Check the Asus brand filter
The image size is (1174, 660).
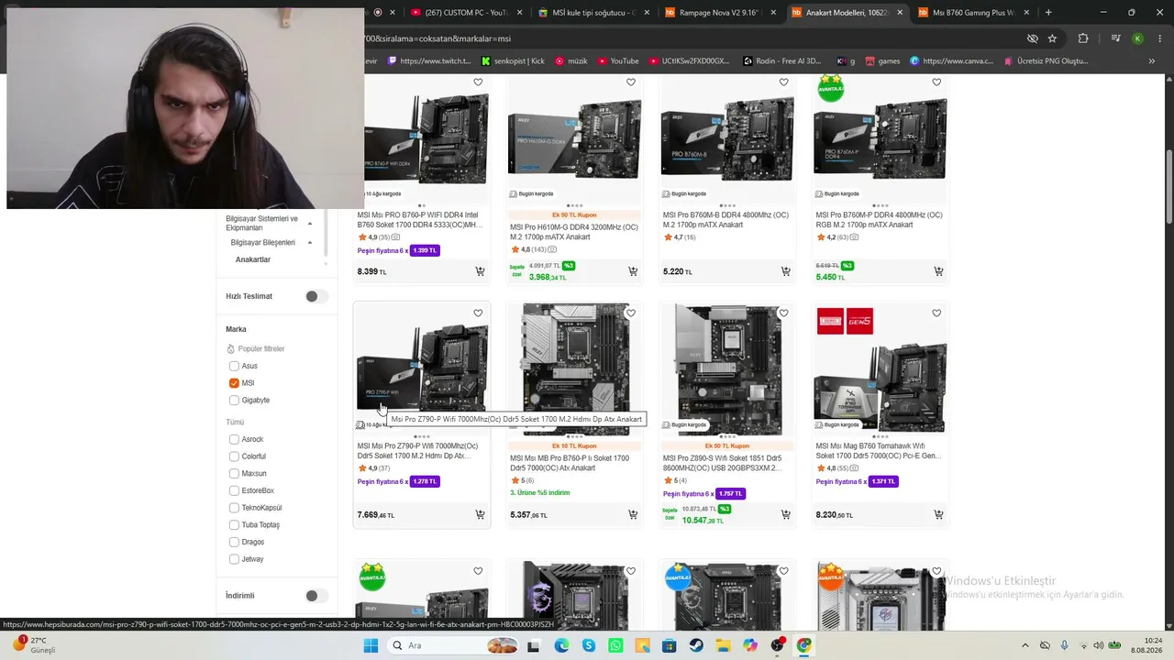coord(234,366)
